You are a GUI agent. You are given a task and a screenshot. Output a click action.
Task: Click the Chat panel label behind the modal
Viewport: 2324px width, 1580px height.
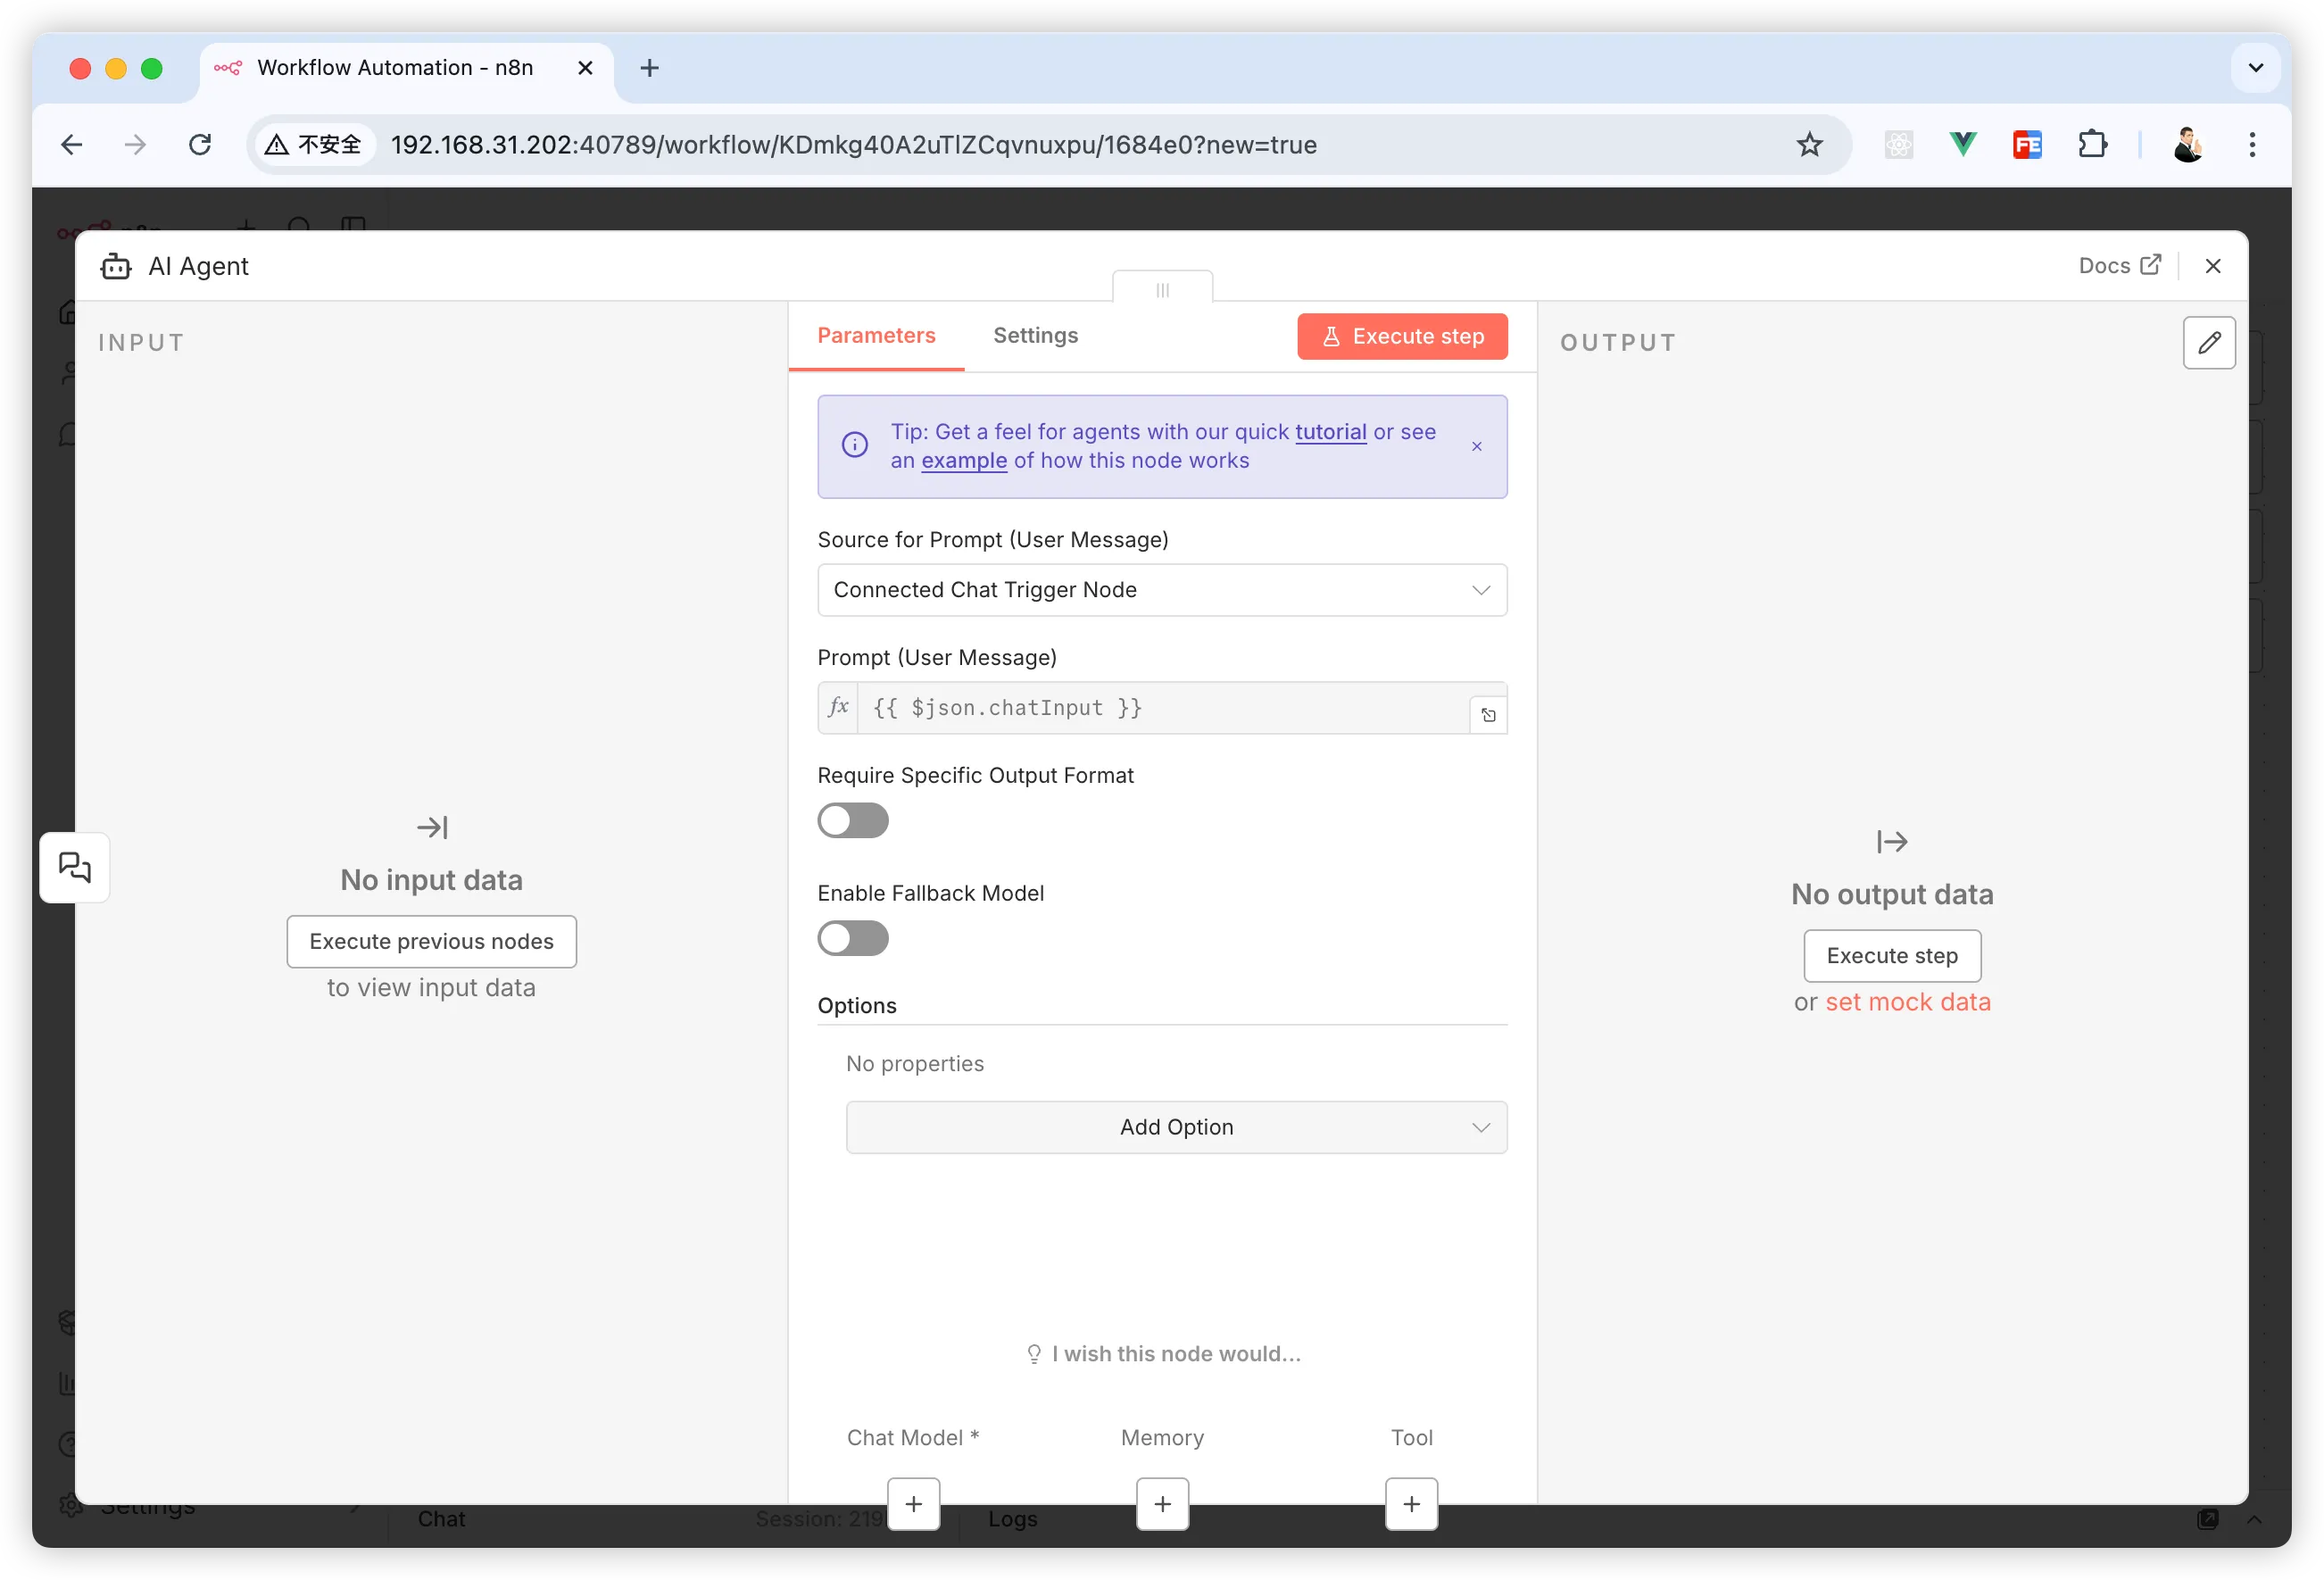441,1518
